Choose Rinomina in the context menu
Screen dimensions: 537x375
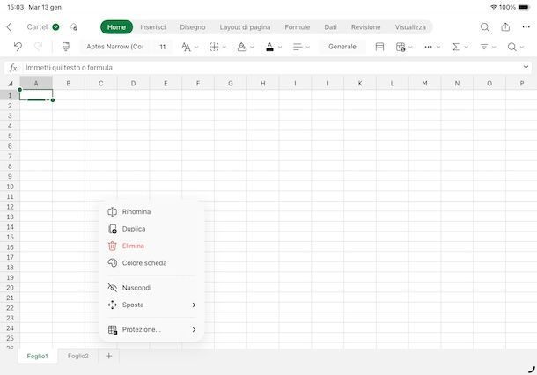[x=151, y=211]
